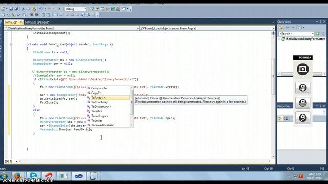Screen dimensions: 328x184
Task: Expand the SerialisationBinaryFormatter tree node
Action: point(279,39)
